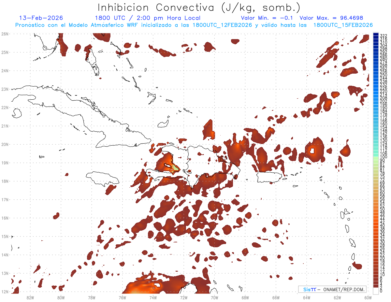Click the '68W' longitude label
This screenshot has height=302, width=391.
coord(245,297)
